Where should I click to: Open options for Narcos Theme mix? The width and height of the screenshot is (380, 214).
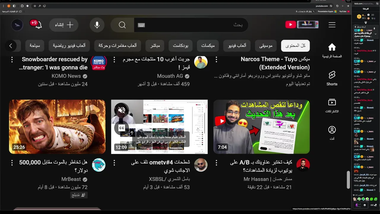pos(216,59)
